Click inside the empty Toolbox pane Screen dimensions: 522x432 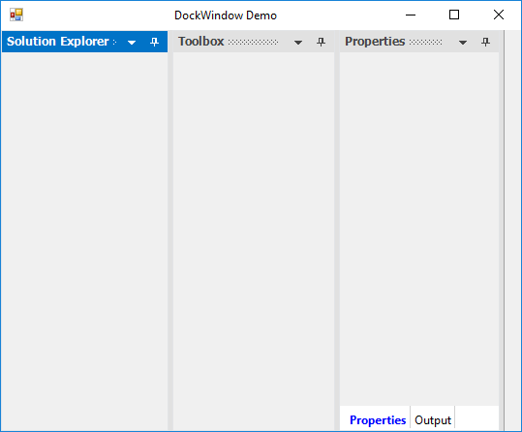254,240
